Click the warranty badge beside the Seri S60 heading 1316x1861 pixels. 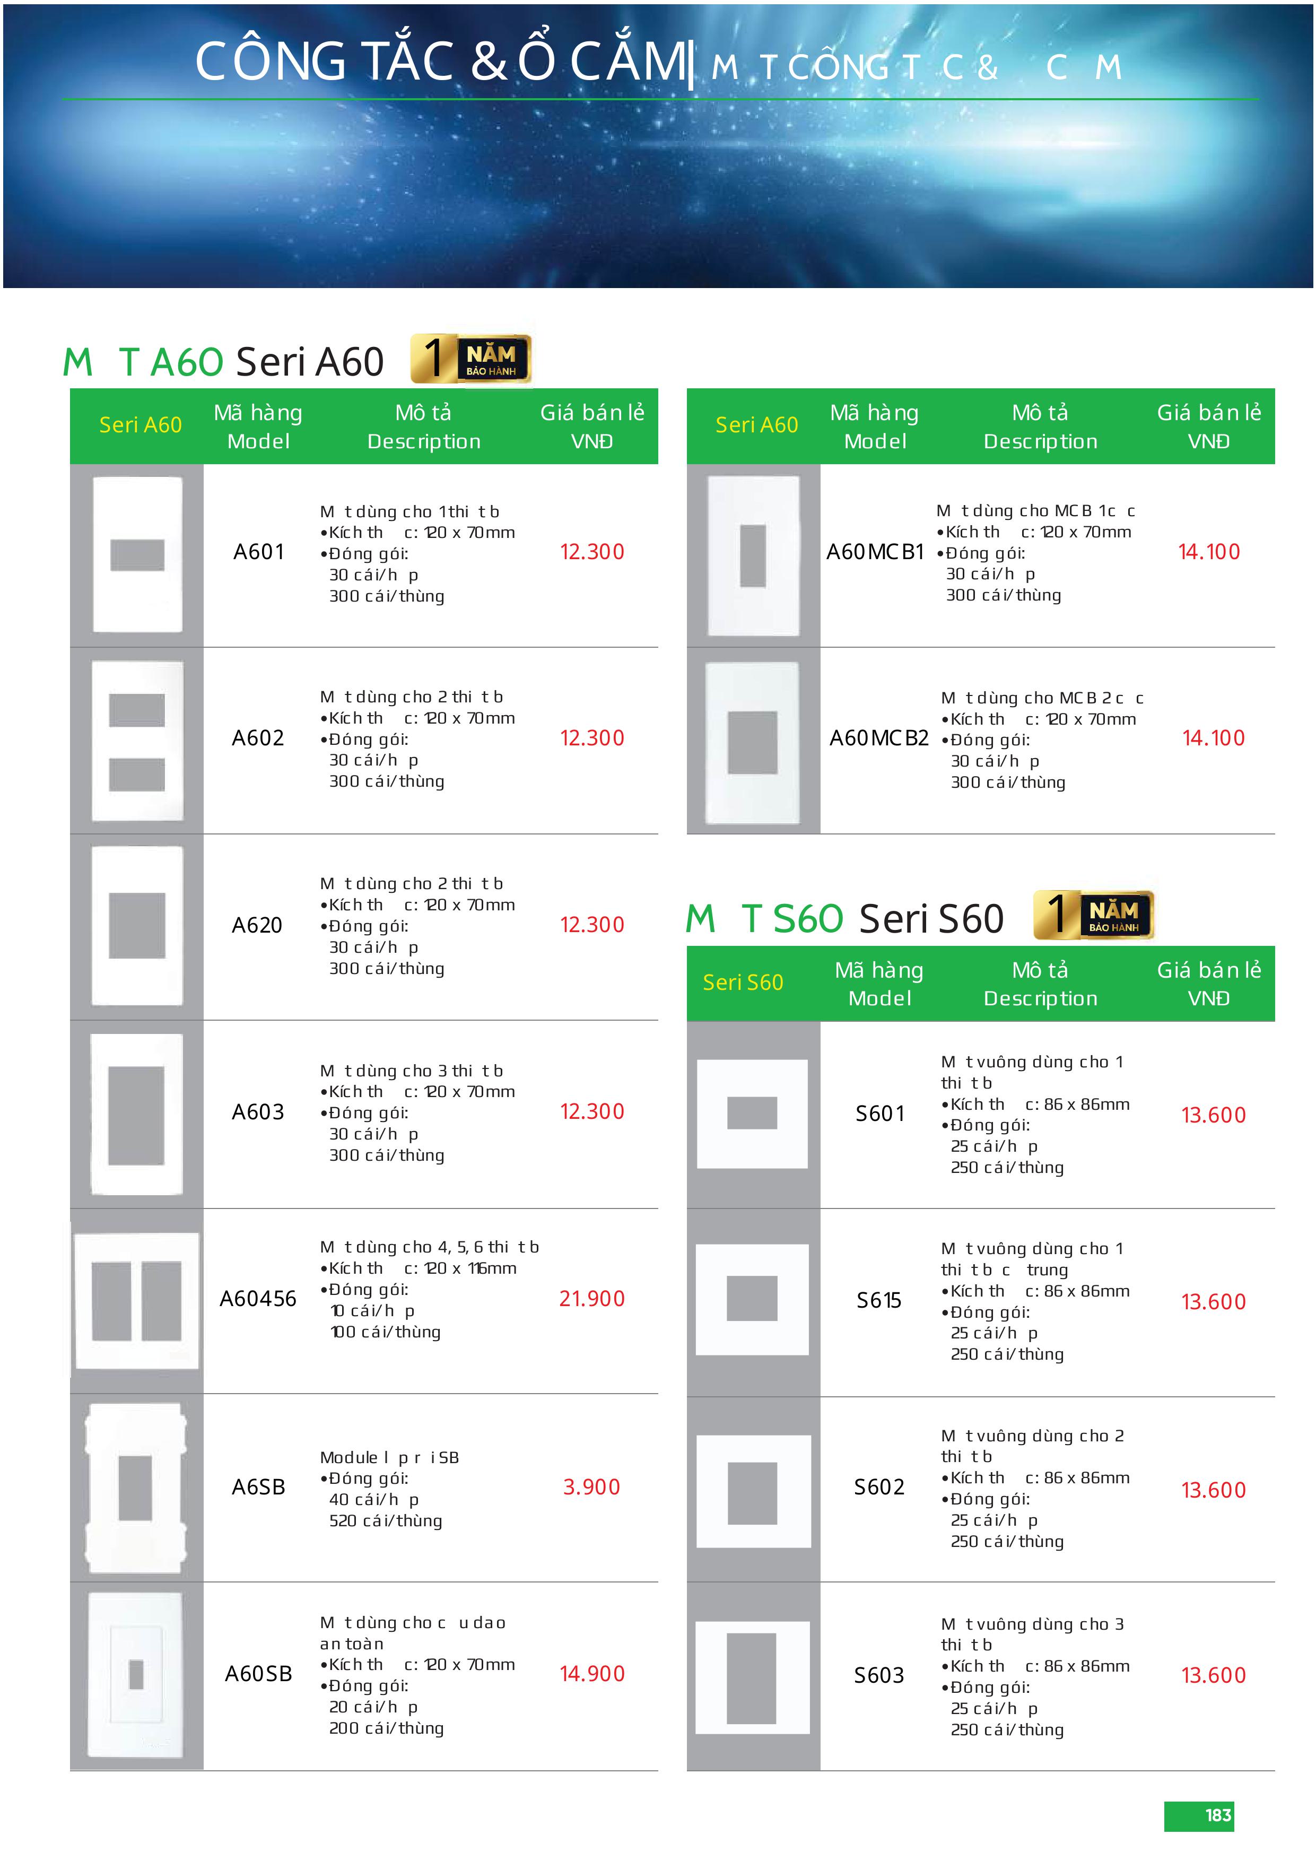tap(1093, 915)
